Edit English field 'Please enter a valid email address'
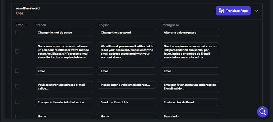 (x=127, y=85)
